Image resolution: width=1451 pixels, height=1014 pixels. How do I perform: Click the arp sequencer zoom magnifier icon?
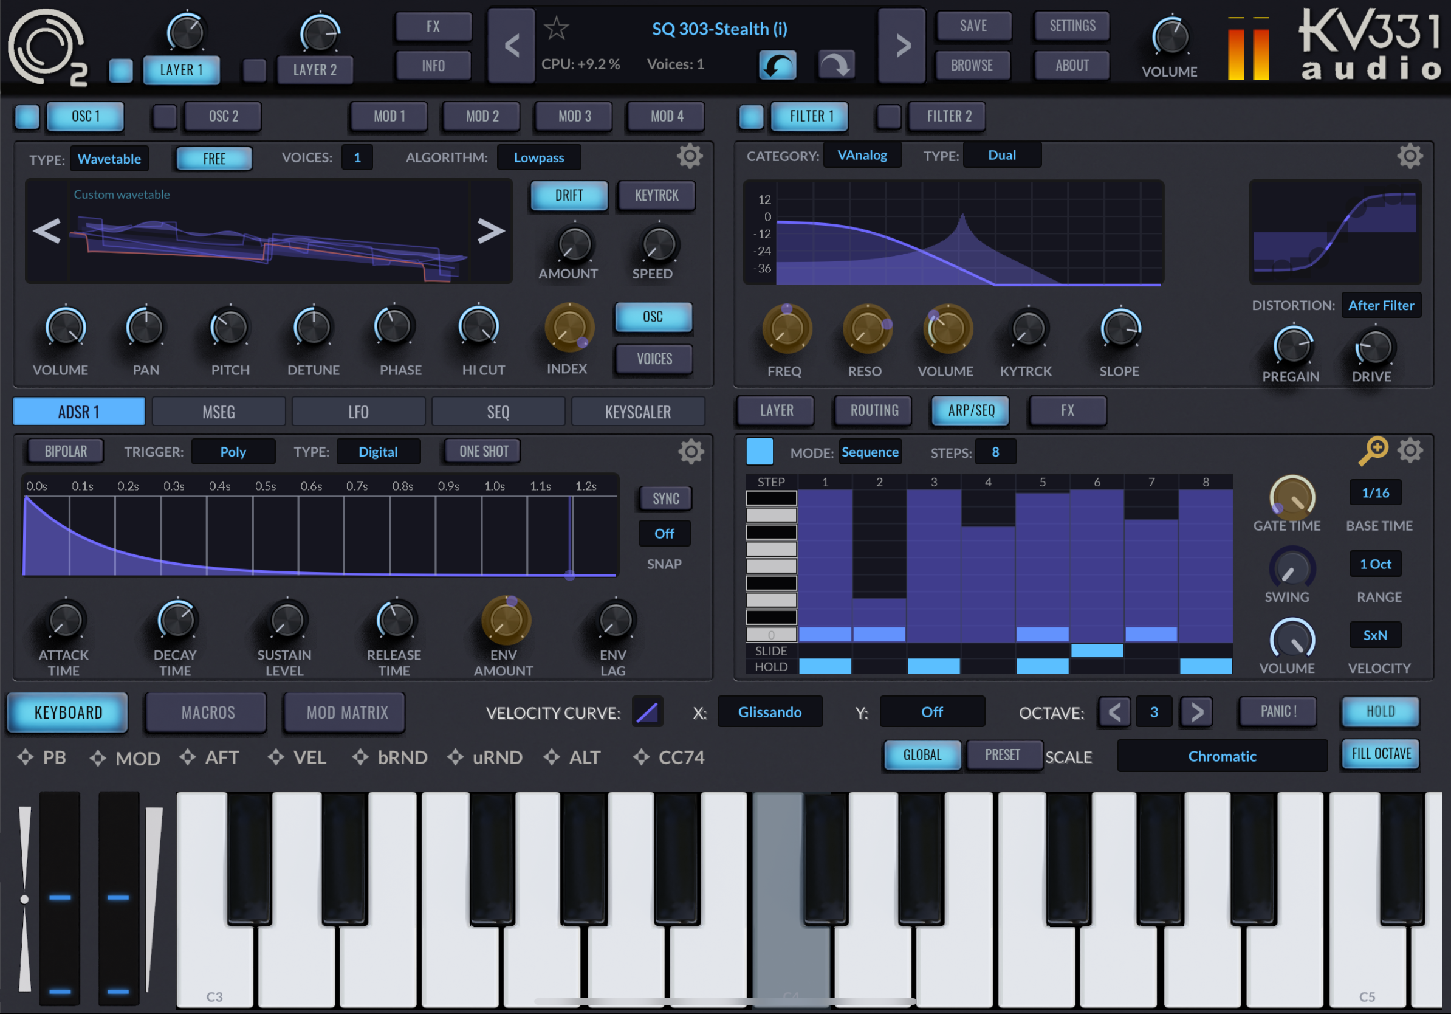1373,450
